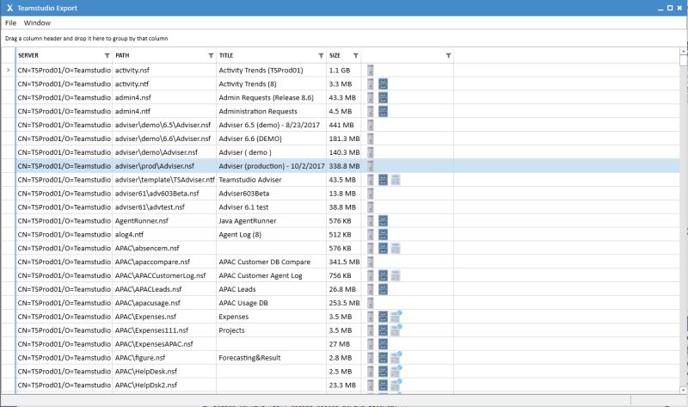This screenshot has height=407, width=688.
Task: Select the APAC\apacusage.nsf path cell
Action: [164, 303]
